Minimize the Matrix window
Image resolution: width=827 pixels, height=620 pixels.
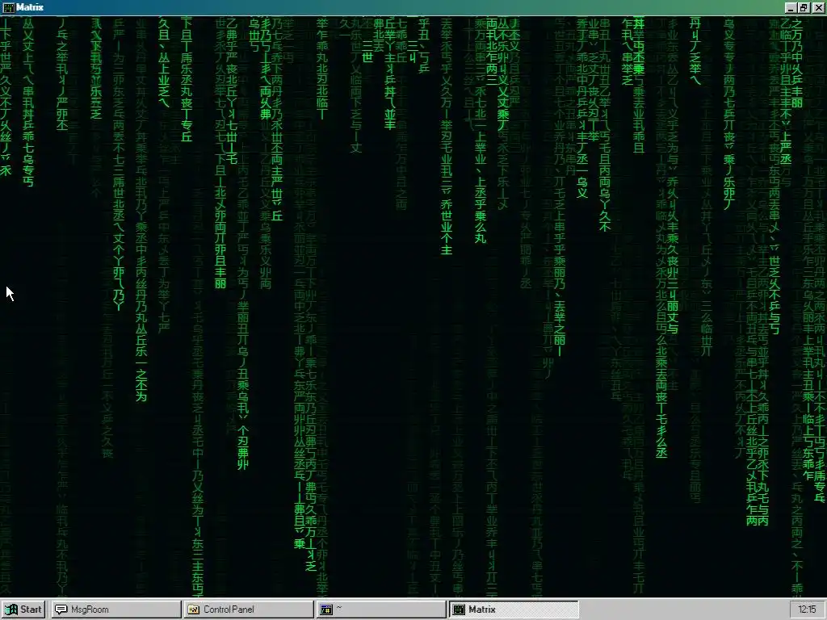coord(791,7)
